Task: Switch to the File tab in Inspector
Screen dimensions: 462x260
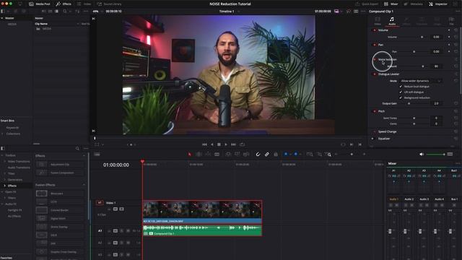Action: coord(451,21)
